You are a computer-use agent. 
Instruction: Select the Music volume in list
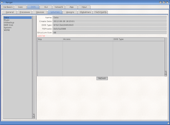click(x=7, y=20)
